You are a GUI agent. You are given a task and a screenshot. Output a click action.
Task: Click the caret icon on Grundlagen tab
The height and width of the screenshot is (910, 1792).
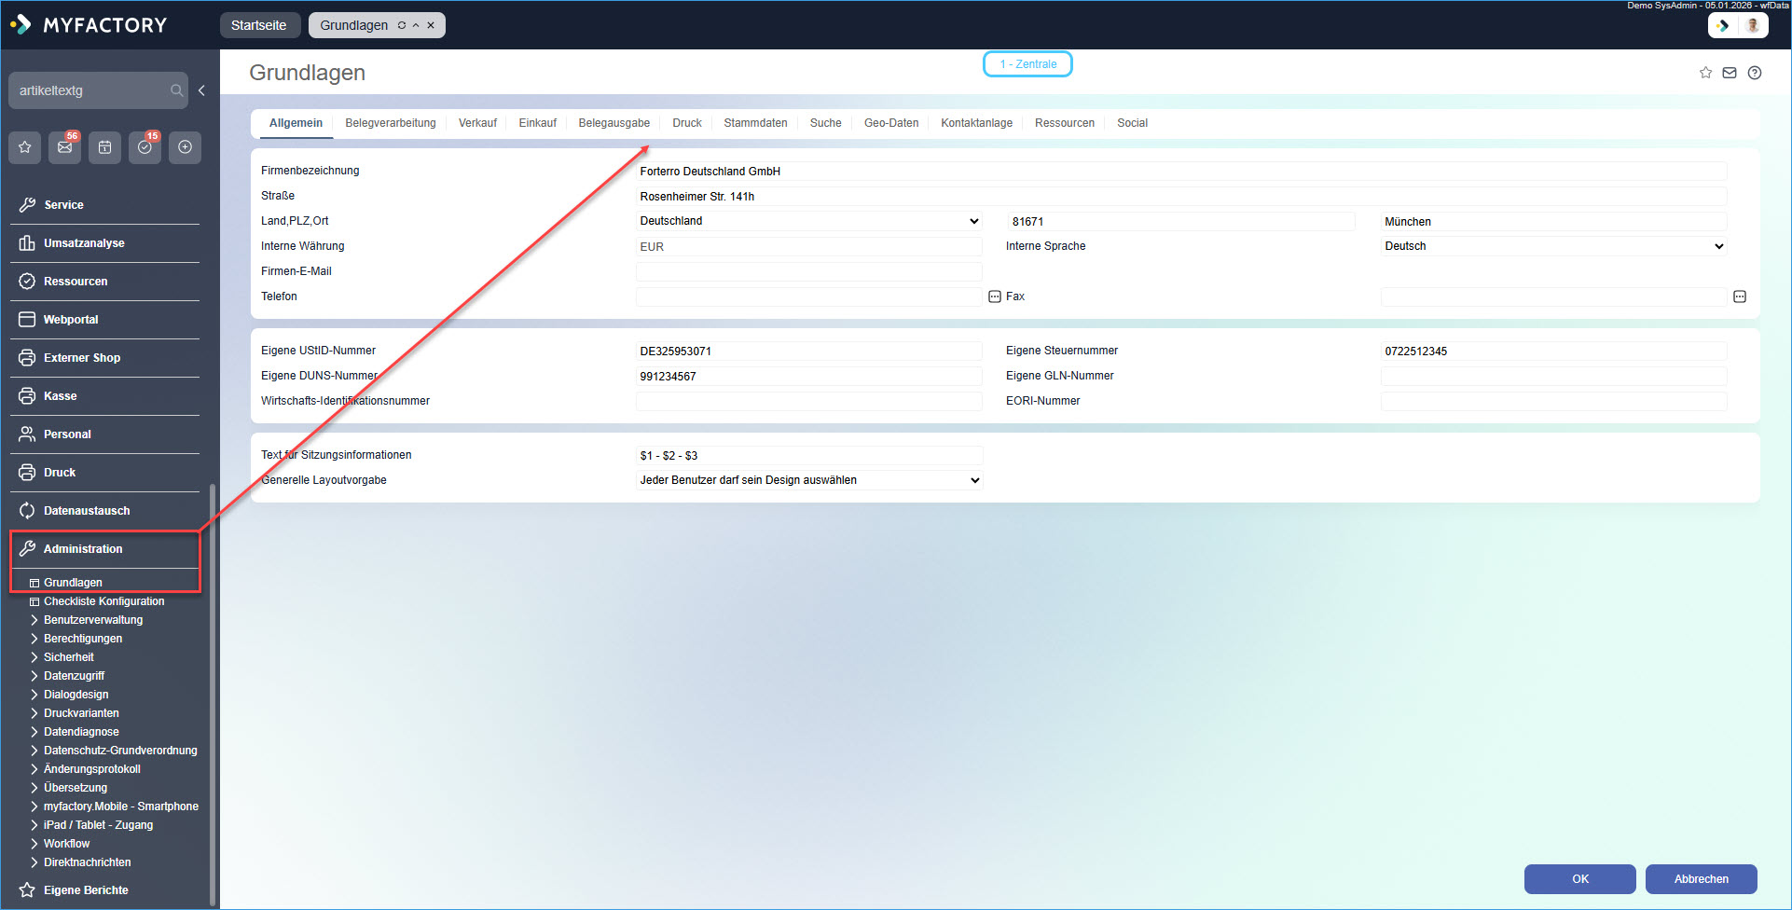pos(416,25)
